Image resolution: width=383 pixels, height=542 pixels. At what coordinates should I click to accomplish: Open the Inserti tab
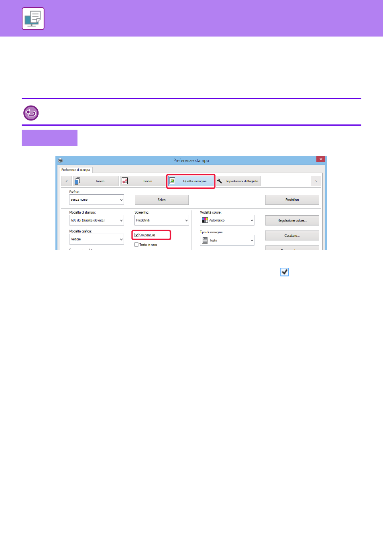point(96,181)
